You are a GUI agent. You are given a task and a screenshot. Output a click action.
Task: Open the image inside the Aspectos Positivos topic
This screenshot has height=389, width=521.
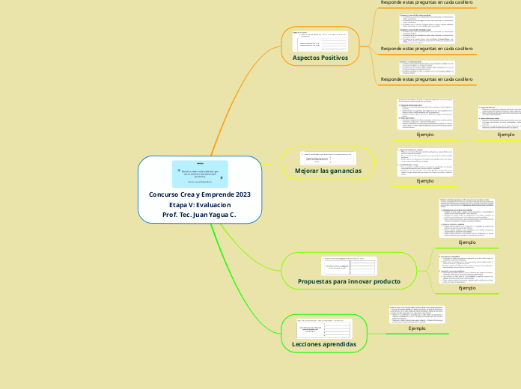[320, 42]
